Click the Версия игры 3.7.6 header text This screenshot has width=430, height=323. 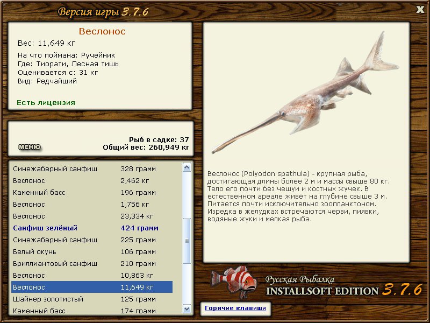click(x=103, y=12)
